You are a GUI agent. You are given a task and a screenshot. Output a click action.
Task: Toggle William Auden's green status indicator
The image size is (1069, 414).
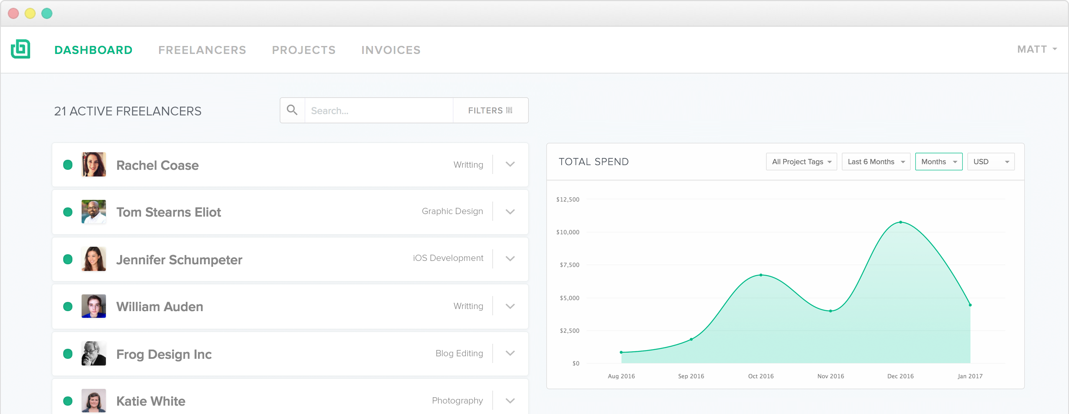tap(68, 307)
